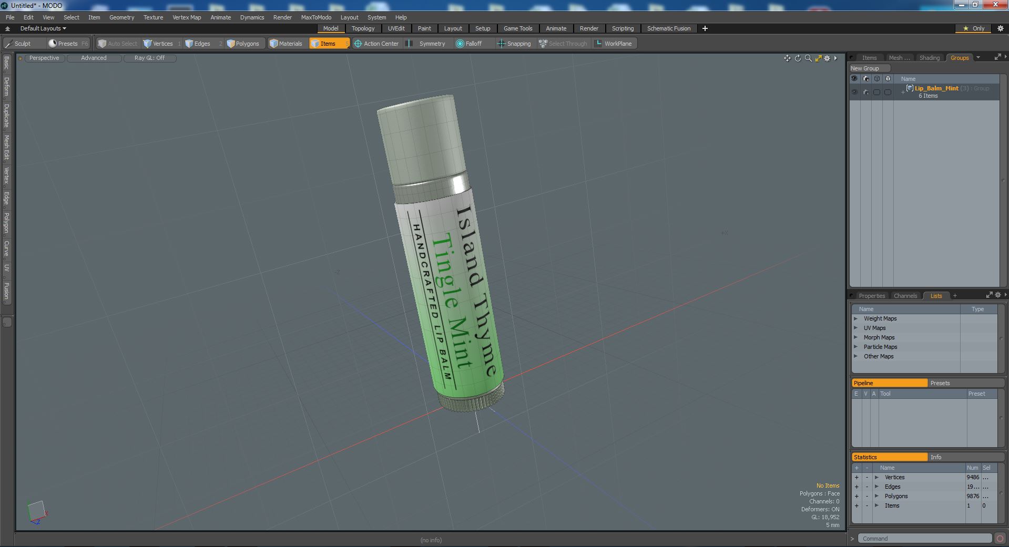
Task: Toggle Auto Select mode
Action: pyautogui.click(x=118, y=44)
